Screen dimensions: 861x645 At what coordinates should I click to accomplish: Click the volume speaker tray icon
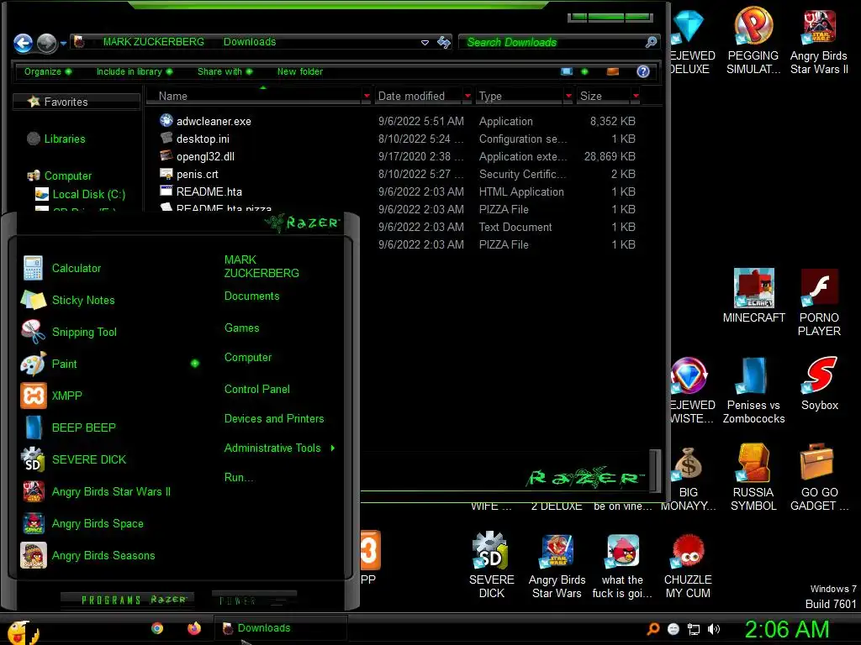coord(714,629)
